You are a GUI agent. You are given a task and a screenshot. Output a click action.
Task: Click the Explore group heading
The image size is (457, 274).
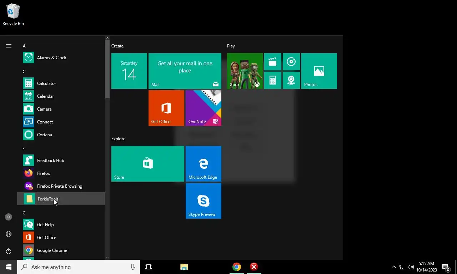pos(118,139)
